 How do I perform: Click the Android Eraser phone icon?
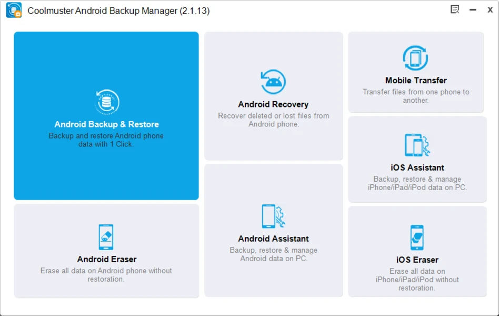click(x=106, y=238)
